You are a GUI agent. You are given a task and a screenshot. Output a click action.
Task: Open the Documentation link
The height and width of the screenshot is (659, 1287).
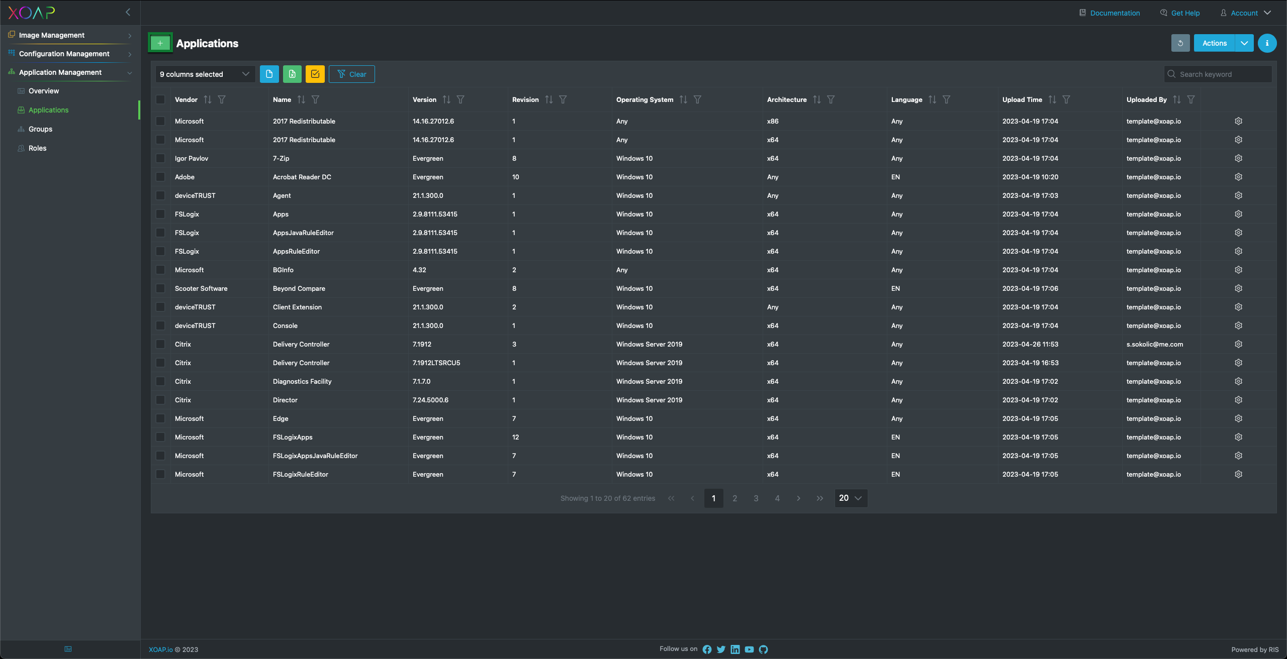tap(1110, 13)
